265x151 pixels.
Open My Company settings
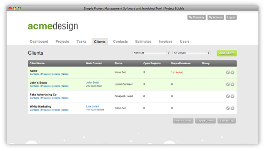click(197, 17)
